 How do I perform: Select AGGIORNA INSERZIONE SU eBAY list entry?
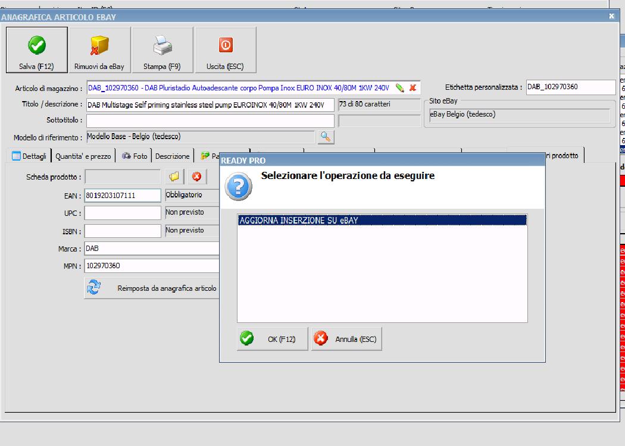click(x=382, y=220)
